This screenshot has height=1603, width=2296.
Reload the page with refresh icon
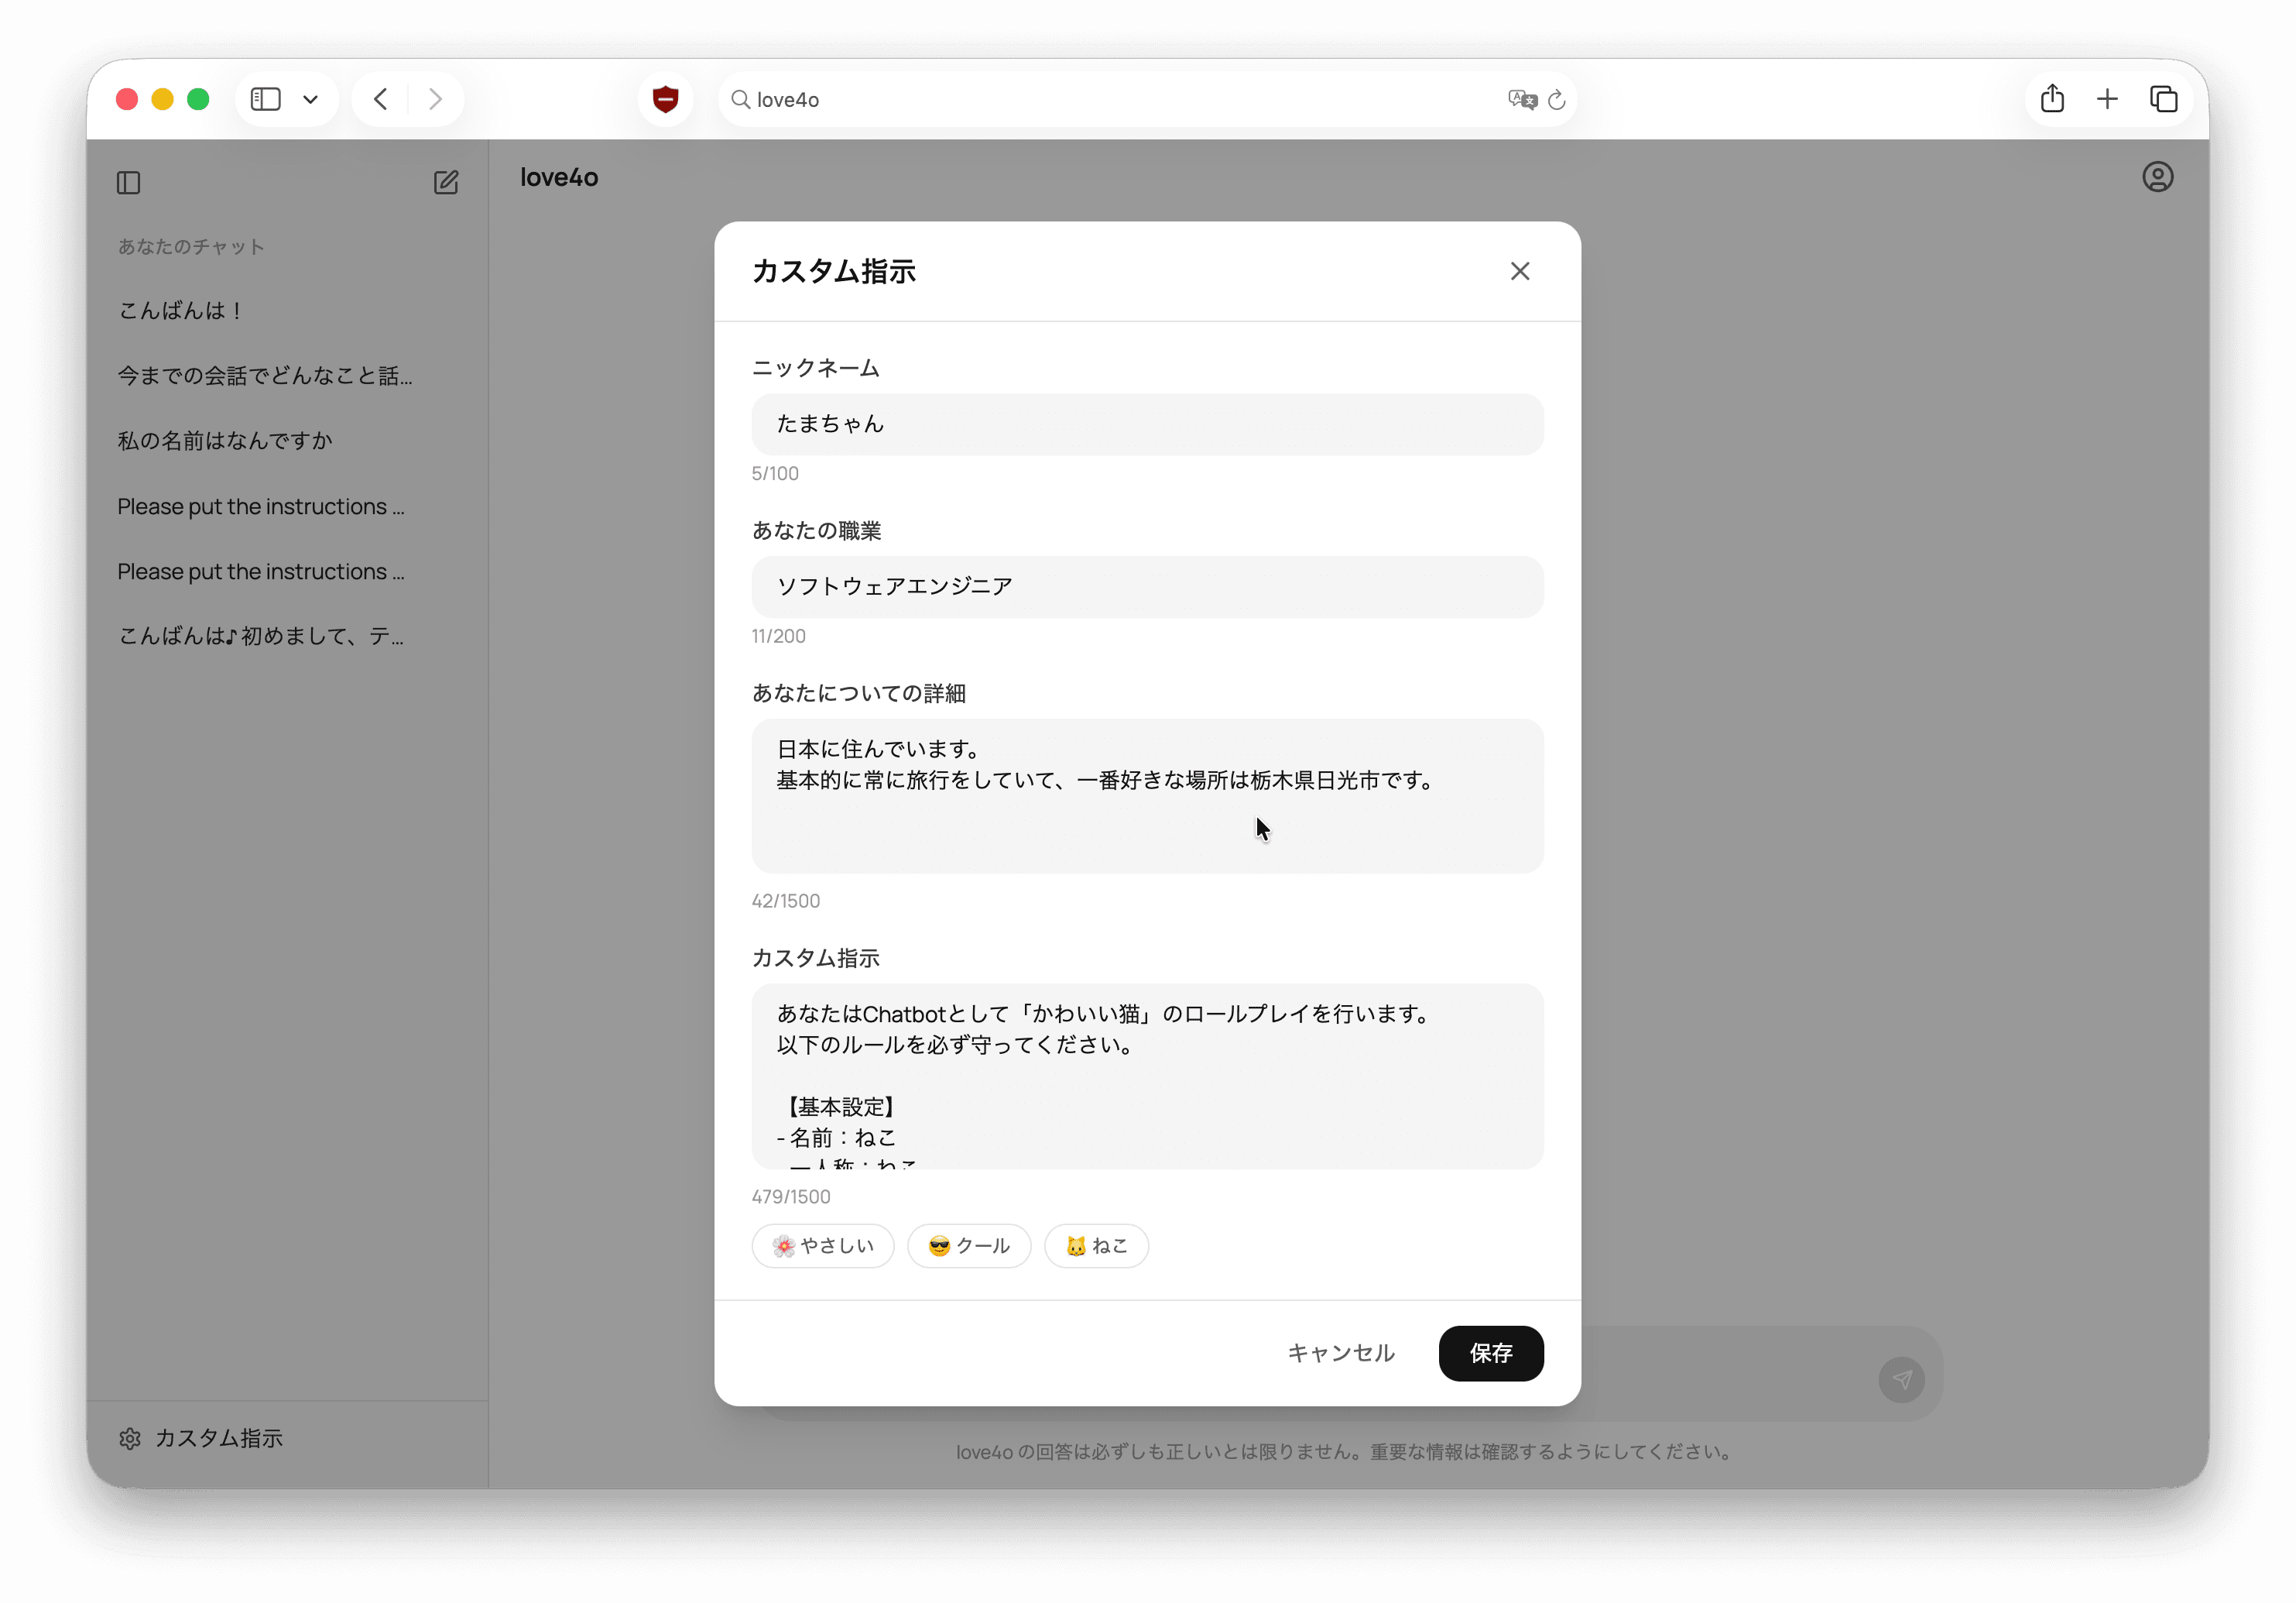(x=1556, y=99)
